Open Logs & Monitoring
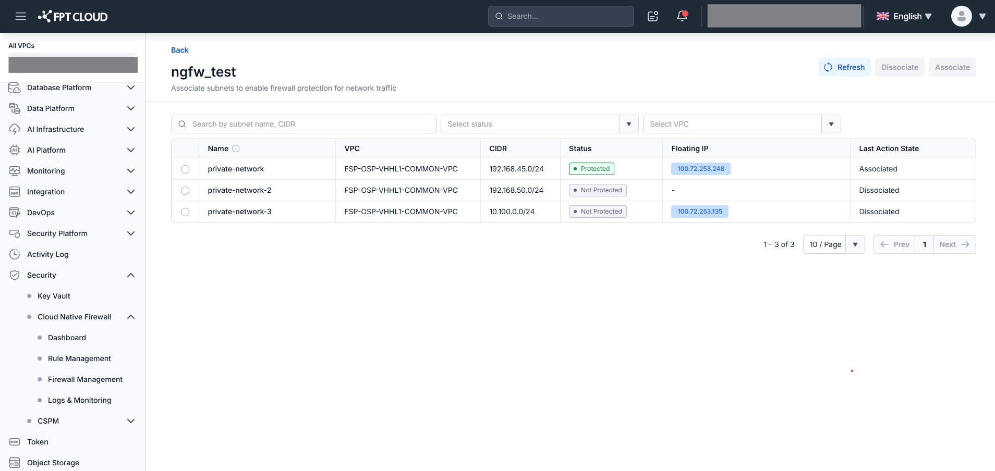The height and width of the screenshot is (471, 995). click(x=79, y=400)
